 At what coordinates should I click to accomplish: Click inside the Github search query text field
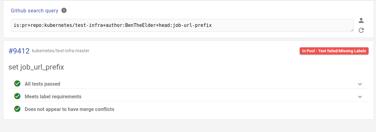click(182, 25)
